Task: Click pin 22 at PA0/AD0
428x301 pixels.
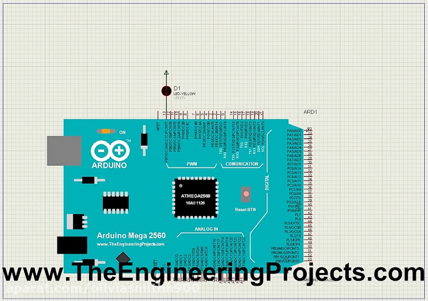Action: [309, 129]
